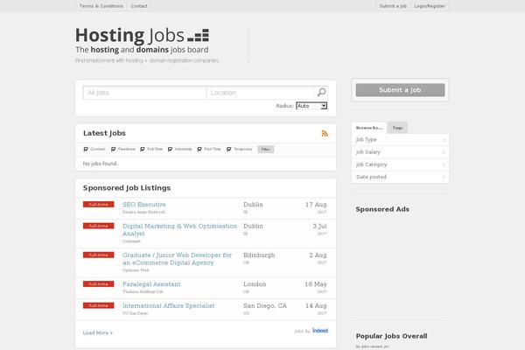The height and width of the screenshot is (350, 525).
Task: Open the Latest Jobs RSS feed icon
Action: pyautogui.click(x=325, y=133)
